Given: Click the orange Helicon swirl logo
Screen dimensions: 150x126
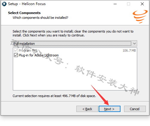Looking at the screenshot, I should coord(140,16).
